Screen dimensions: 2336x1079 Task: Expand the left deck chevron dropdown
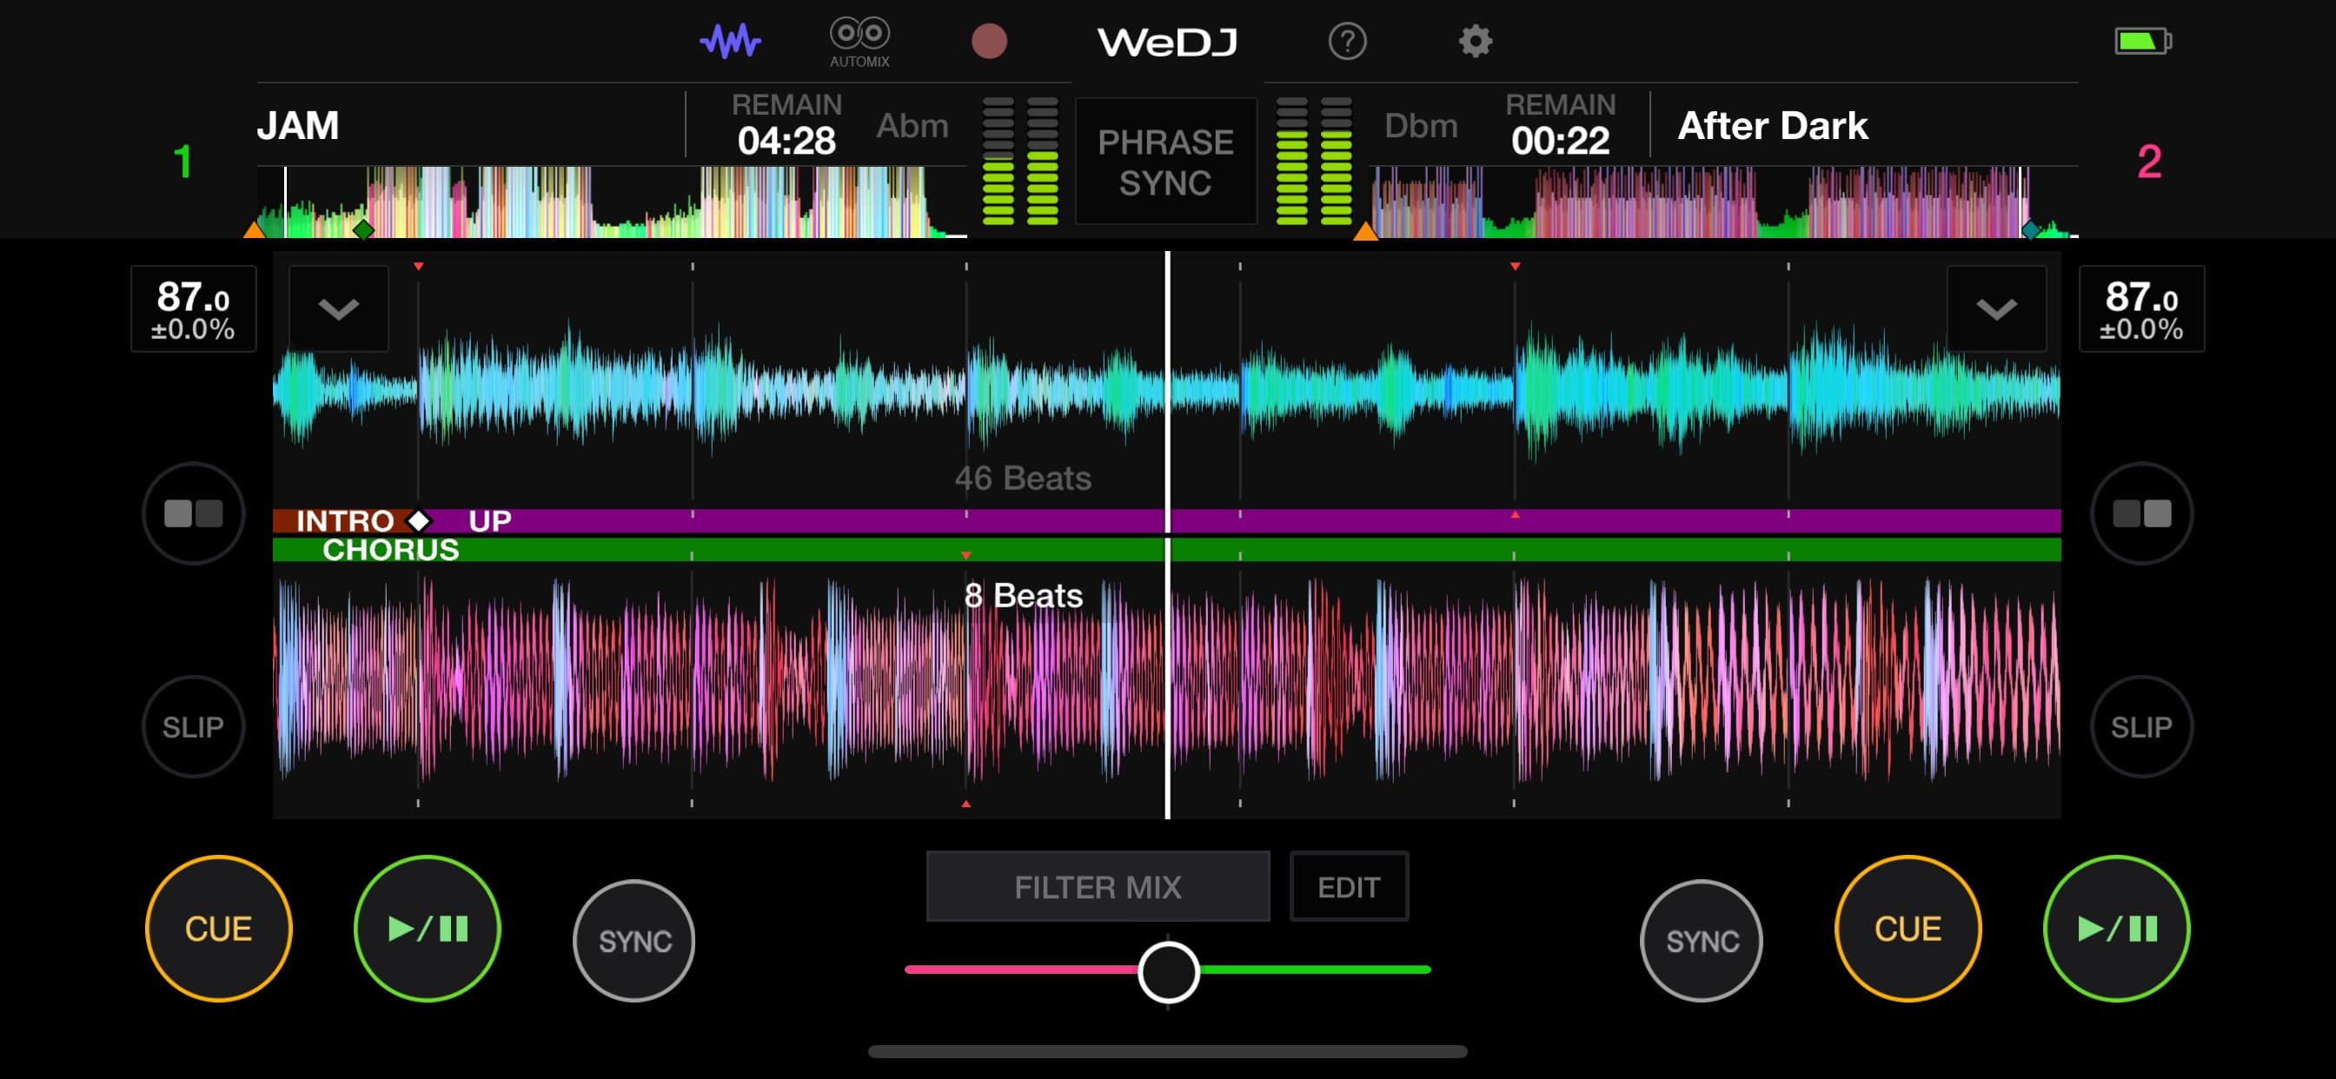coord(338,308)
